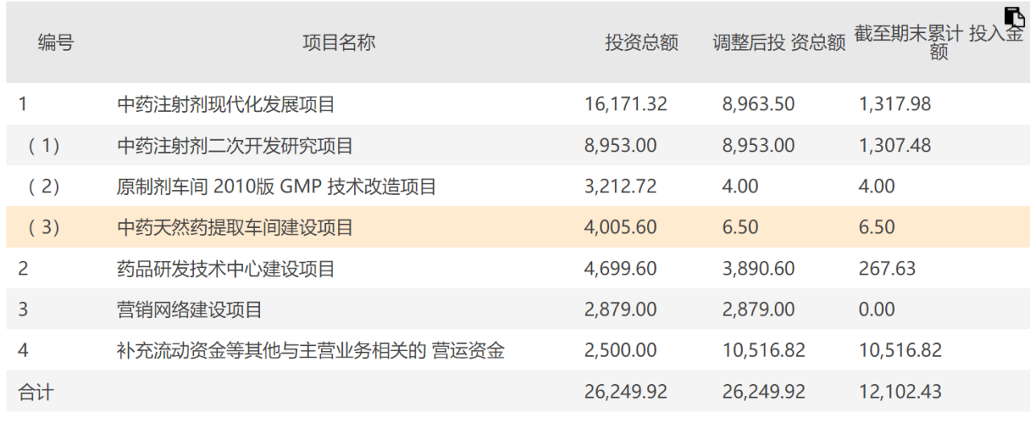This screenshot has height=446, width=1030.
Task: Click the 截至期末累计投入金额 column header
Action: 938,43
